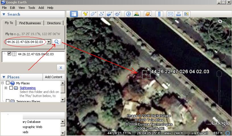
Task: Check the Sightseeing folder checkbox
Action: tap(11, 88)
